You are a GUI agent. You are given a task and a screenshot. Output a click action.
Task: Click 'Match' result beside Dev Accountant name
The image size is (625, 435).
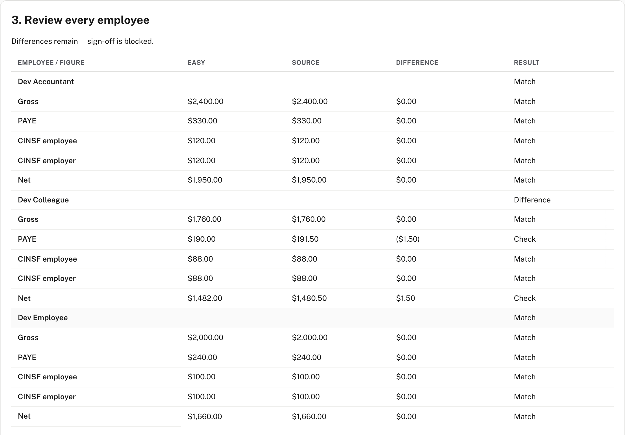(x=525, y=82)
